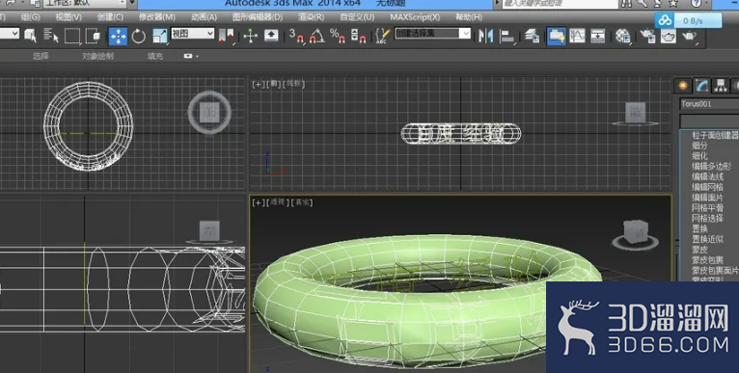
Task: Open 图形编辑器(D) menu
Action: 258,17
